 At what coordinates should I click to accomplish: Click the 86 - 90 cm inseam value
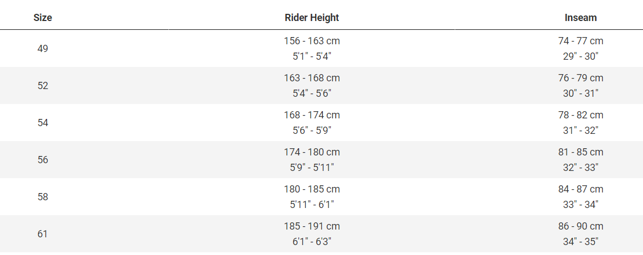(x=580, y=226)
